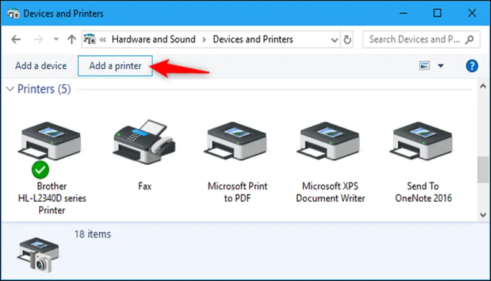491x281 pixels.
Task: Select Microsoft XPS Document Writer icon
Action: pyautogui.click(x=328, y=140)
